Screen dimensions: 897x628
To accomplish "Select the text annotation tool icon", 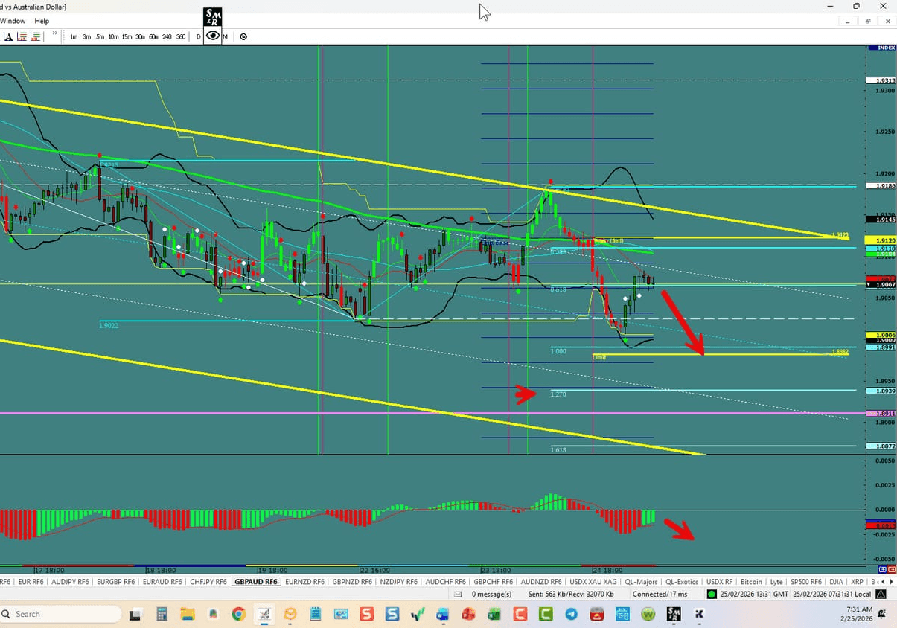I will pyautogui.click(x=7, y=36).
